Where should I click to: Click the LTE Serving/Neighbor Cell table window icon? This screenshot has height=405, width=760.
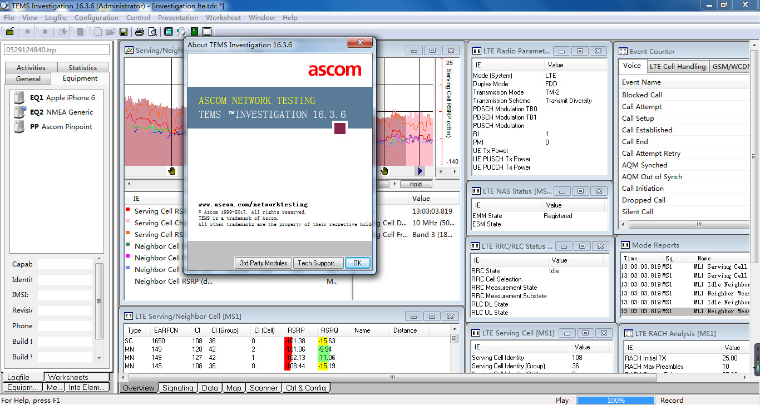129,316
